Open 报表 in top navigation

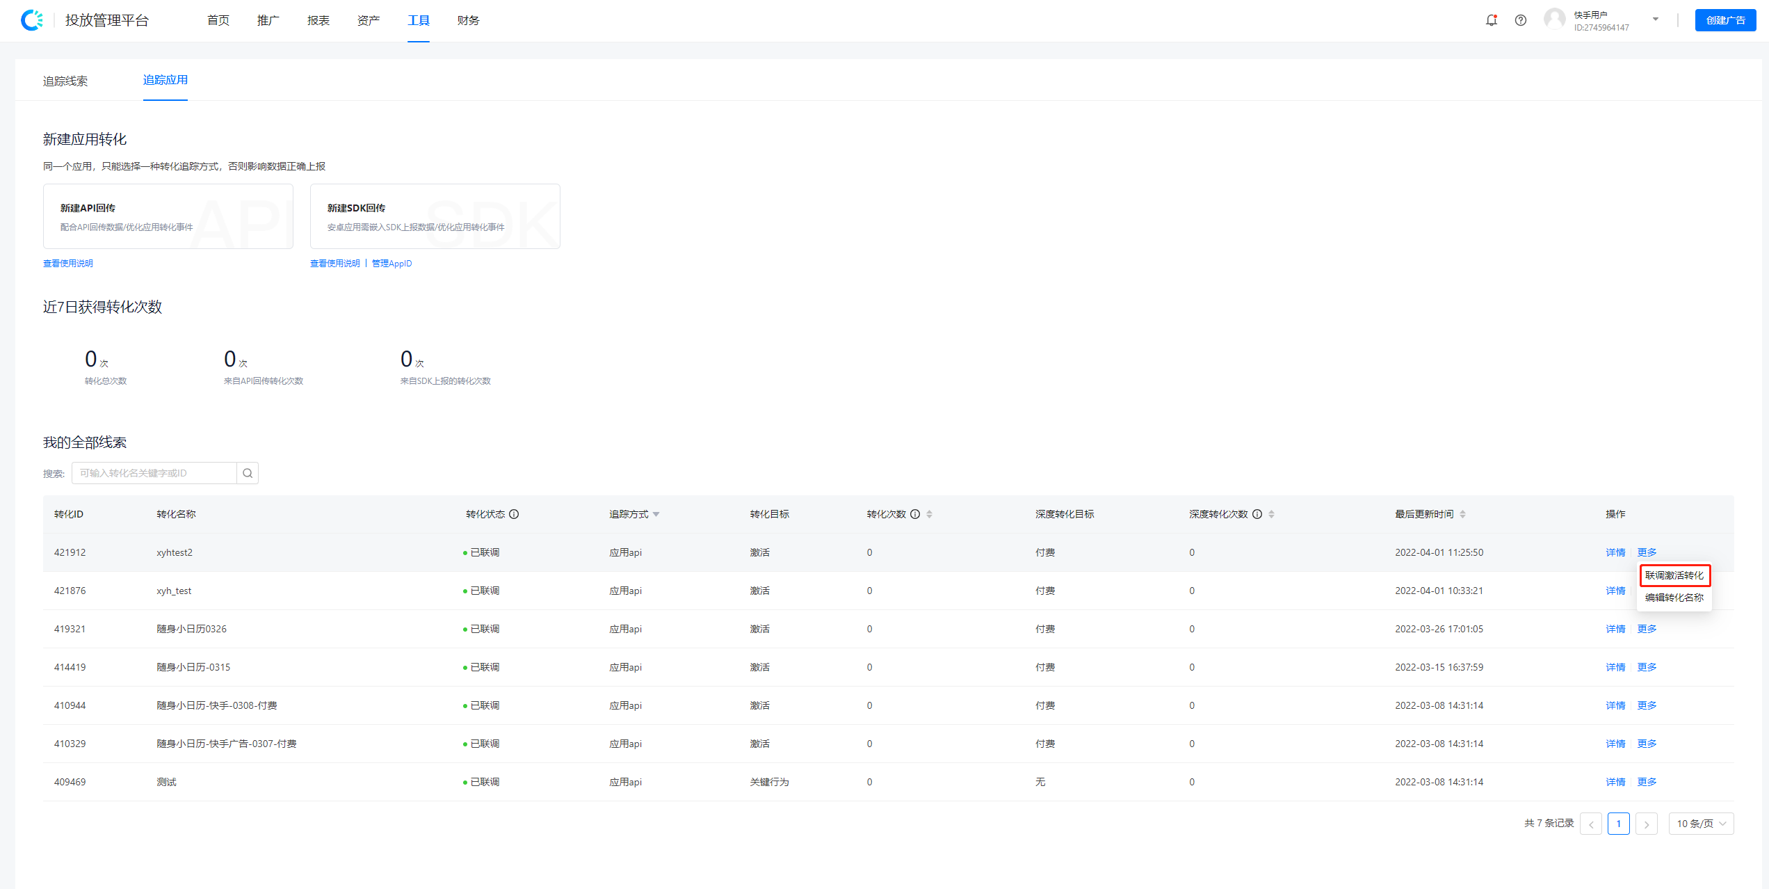[318, 20]
